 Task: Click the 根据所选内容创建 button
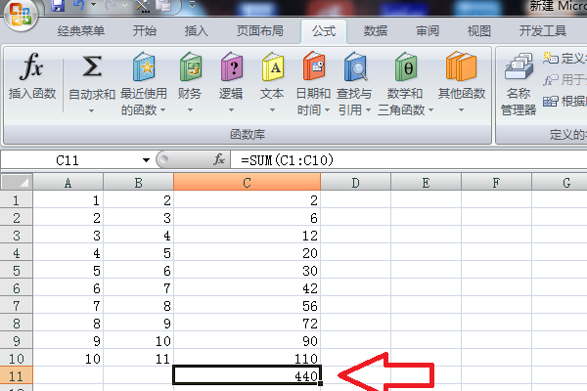click(x=564, y=101)
